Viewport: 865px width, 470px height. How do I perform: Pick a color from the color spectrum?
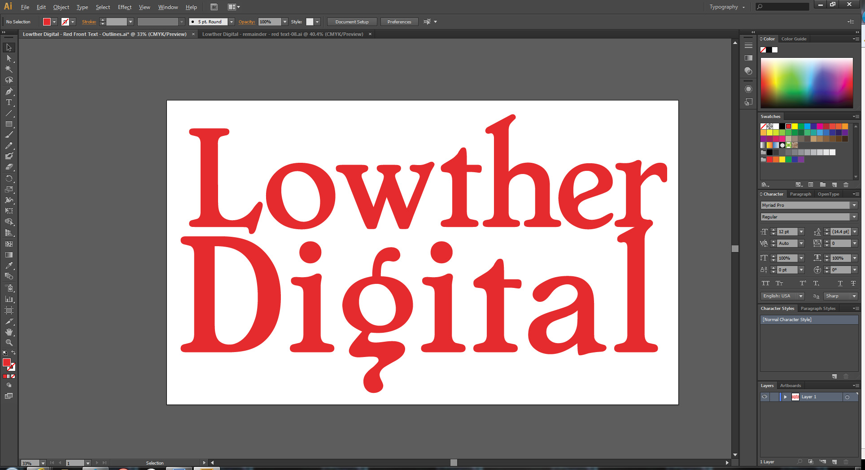[807, 83]
